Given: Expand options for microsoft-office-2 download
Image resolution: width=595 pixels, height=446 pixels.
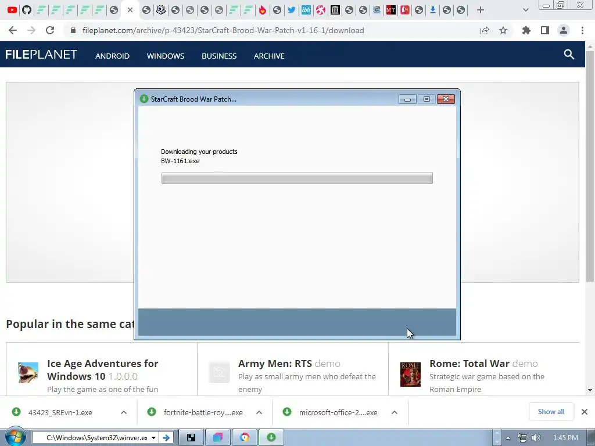Looking at the screenshot, I should 395,413.
